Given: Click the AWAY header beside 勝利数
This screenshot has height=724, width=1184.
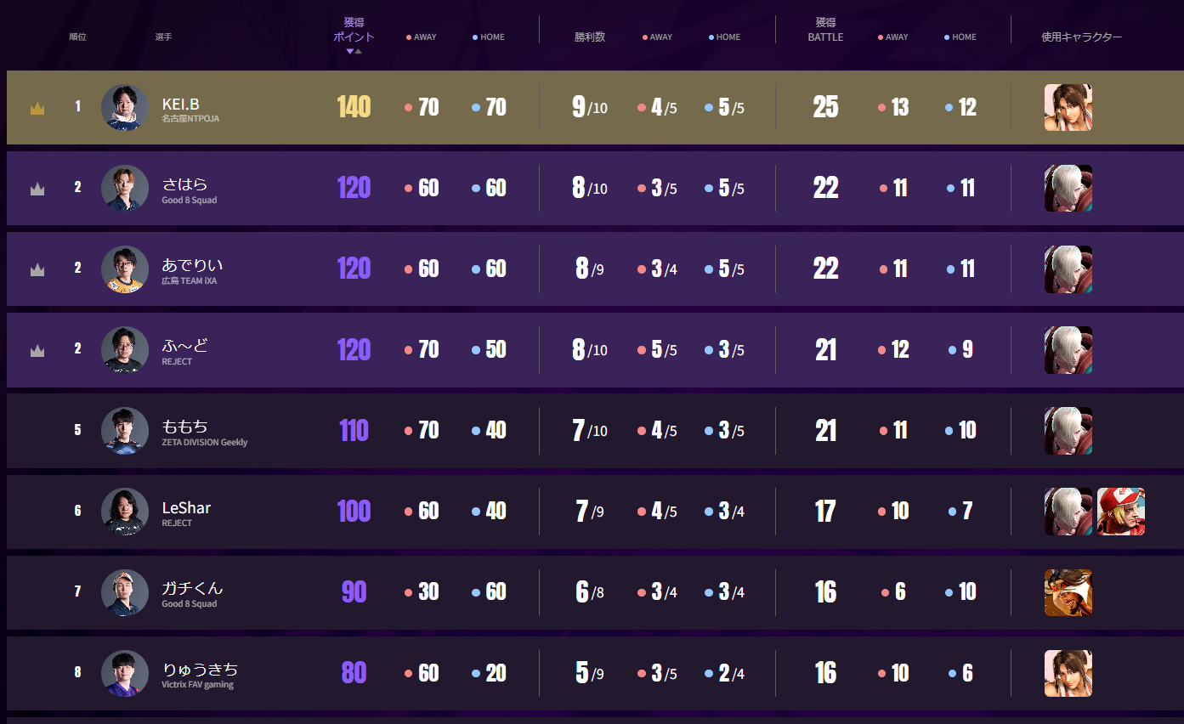Looking at the screenshot, I should [x=657, y=37].
